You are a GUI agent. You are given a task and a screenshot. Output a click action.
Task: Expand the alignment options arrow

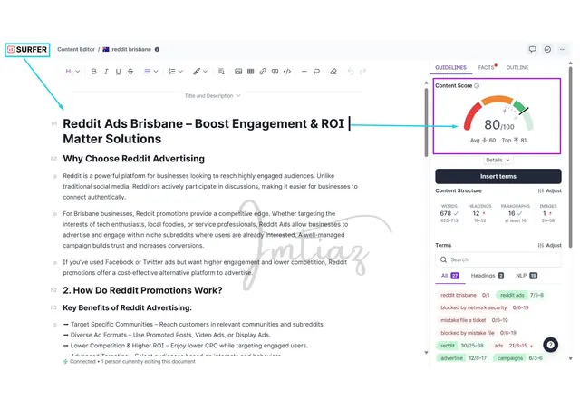coord(156,72)
